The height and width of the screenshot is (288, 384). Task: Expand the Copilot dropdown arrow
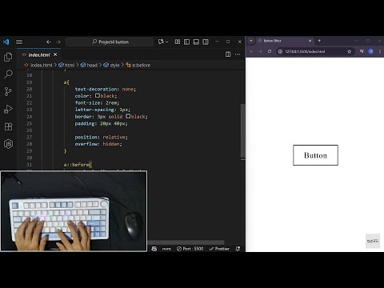pyautogui.click(x=167, y=42)
